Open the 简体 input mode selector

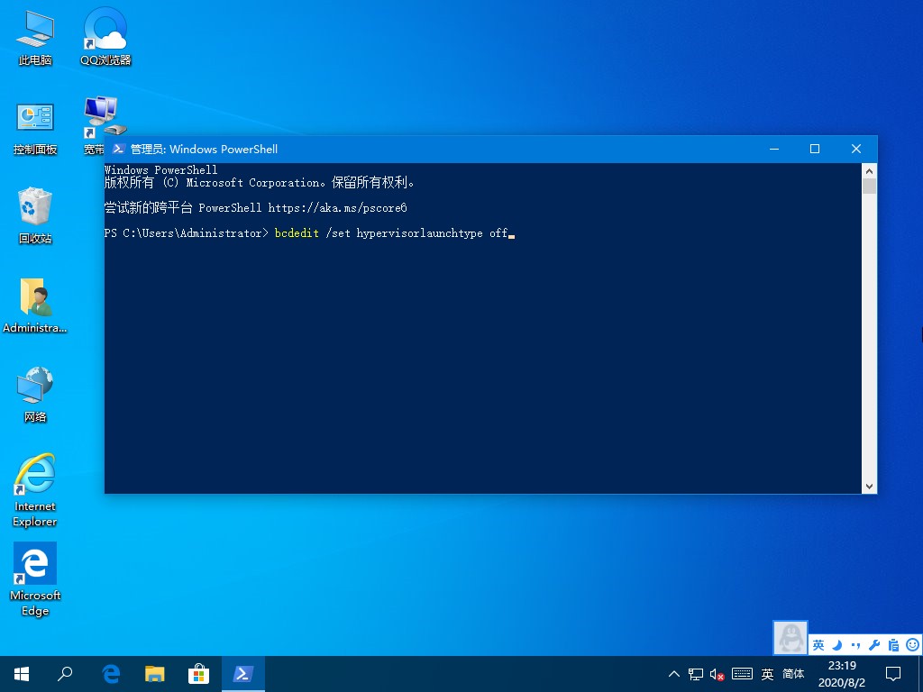793,673
